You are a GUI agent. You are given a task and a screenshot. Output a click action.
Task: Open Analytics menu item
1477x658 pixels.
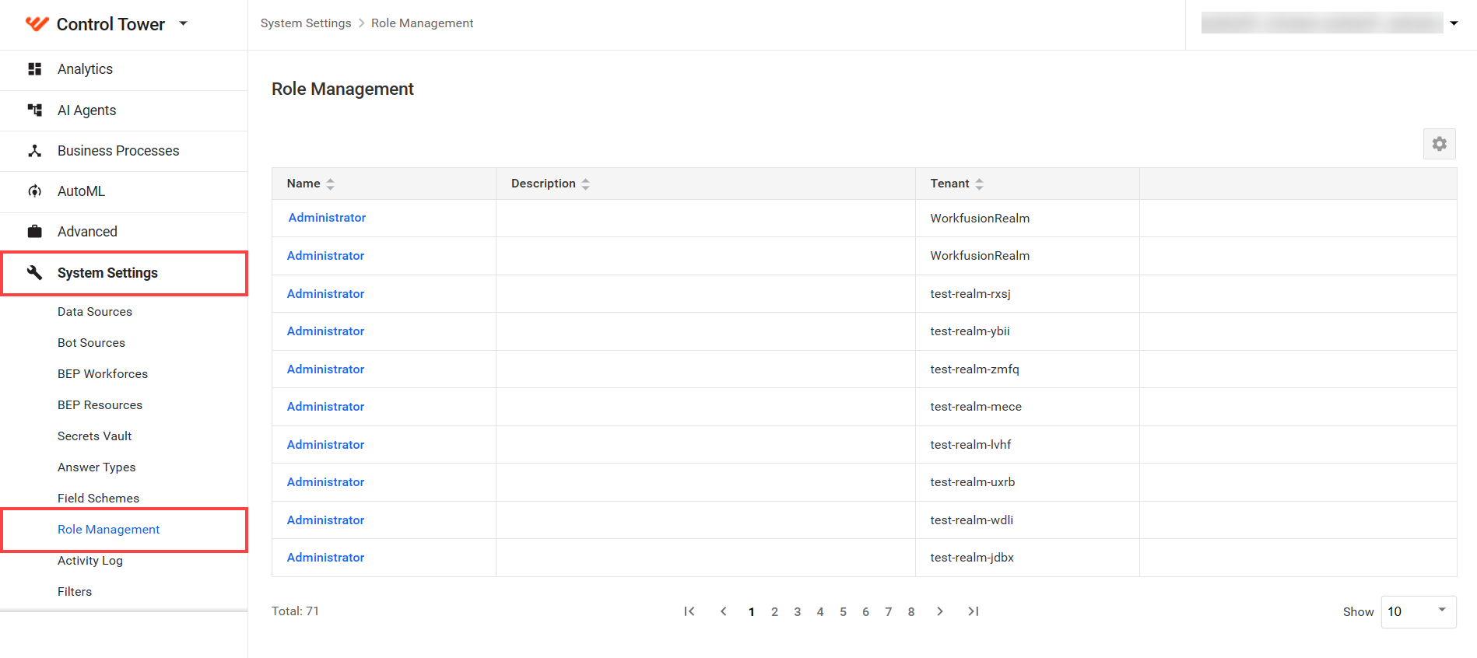point(124,69)
